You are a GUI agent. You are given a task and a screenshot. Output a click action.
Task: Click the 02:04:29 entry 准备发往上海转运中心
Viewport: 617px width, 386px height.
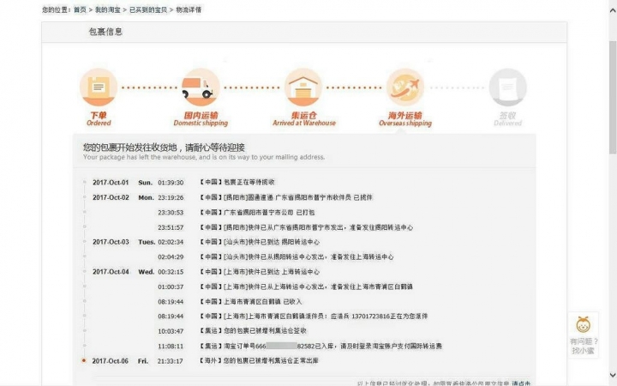297,256
